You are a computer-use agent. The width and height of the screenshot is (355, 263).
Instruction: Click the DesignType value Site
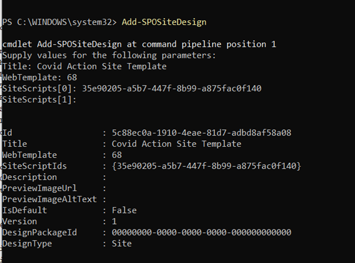[x=121, y=244]
